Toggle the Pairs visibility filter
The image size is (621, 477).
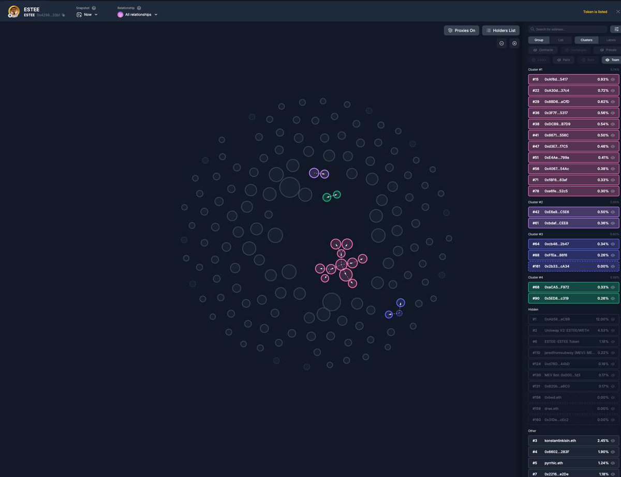(x=564, y=60)
